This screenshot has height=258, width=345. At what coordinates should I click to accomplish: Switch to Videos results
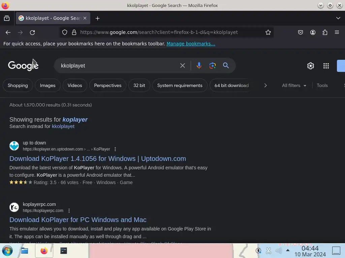click(x=75, y=86)
